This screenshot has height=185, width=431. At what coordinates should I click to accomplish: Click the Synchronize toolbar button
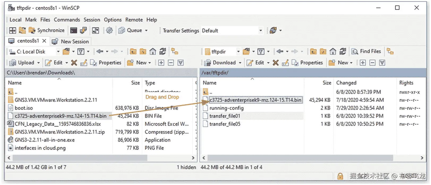click(47, 30)
